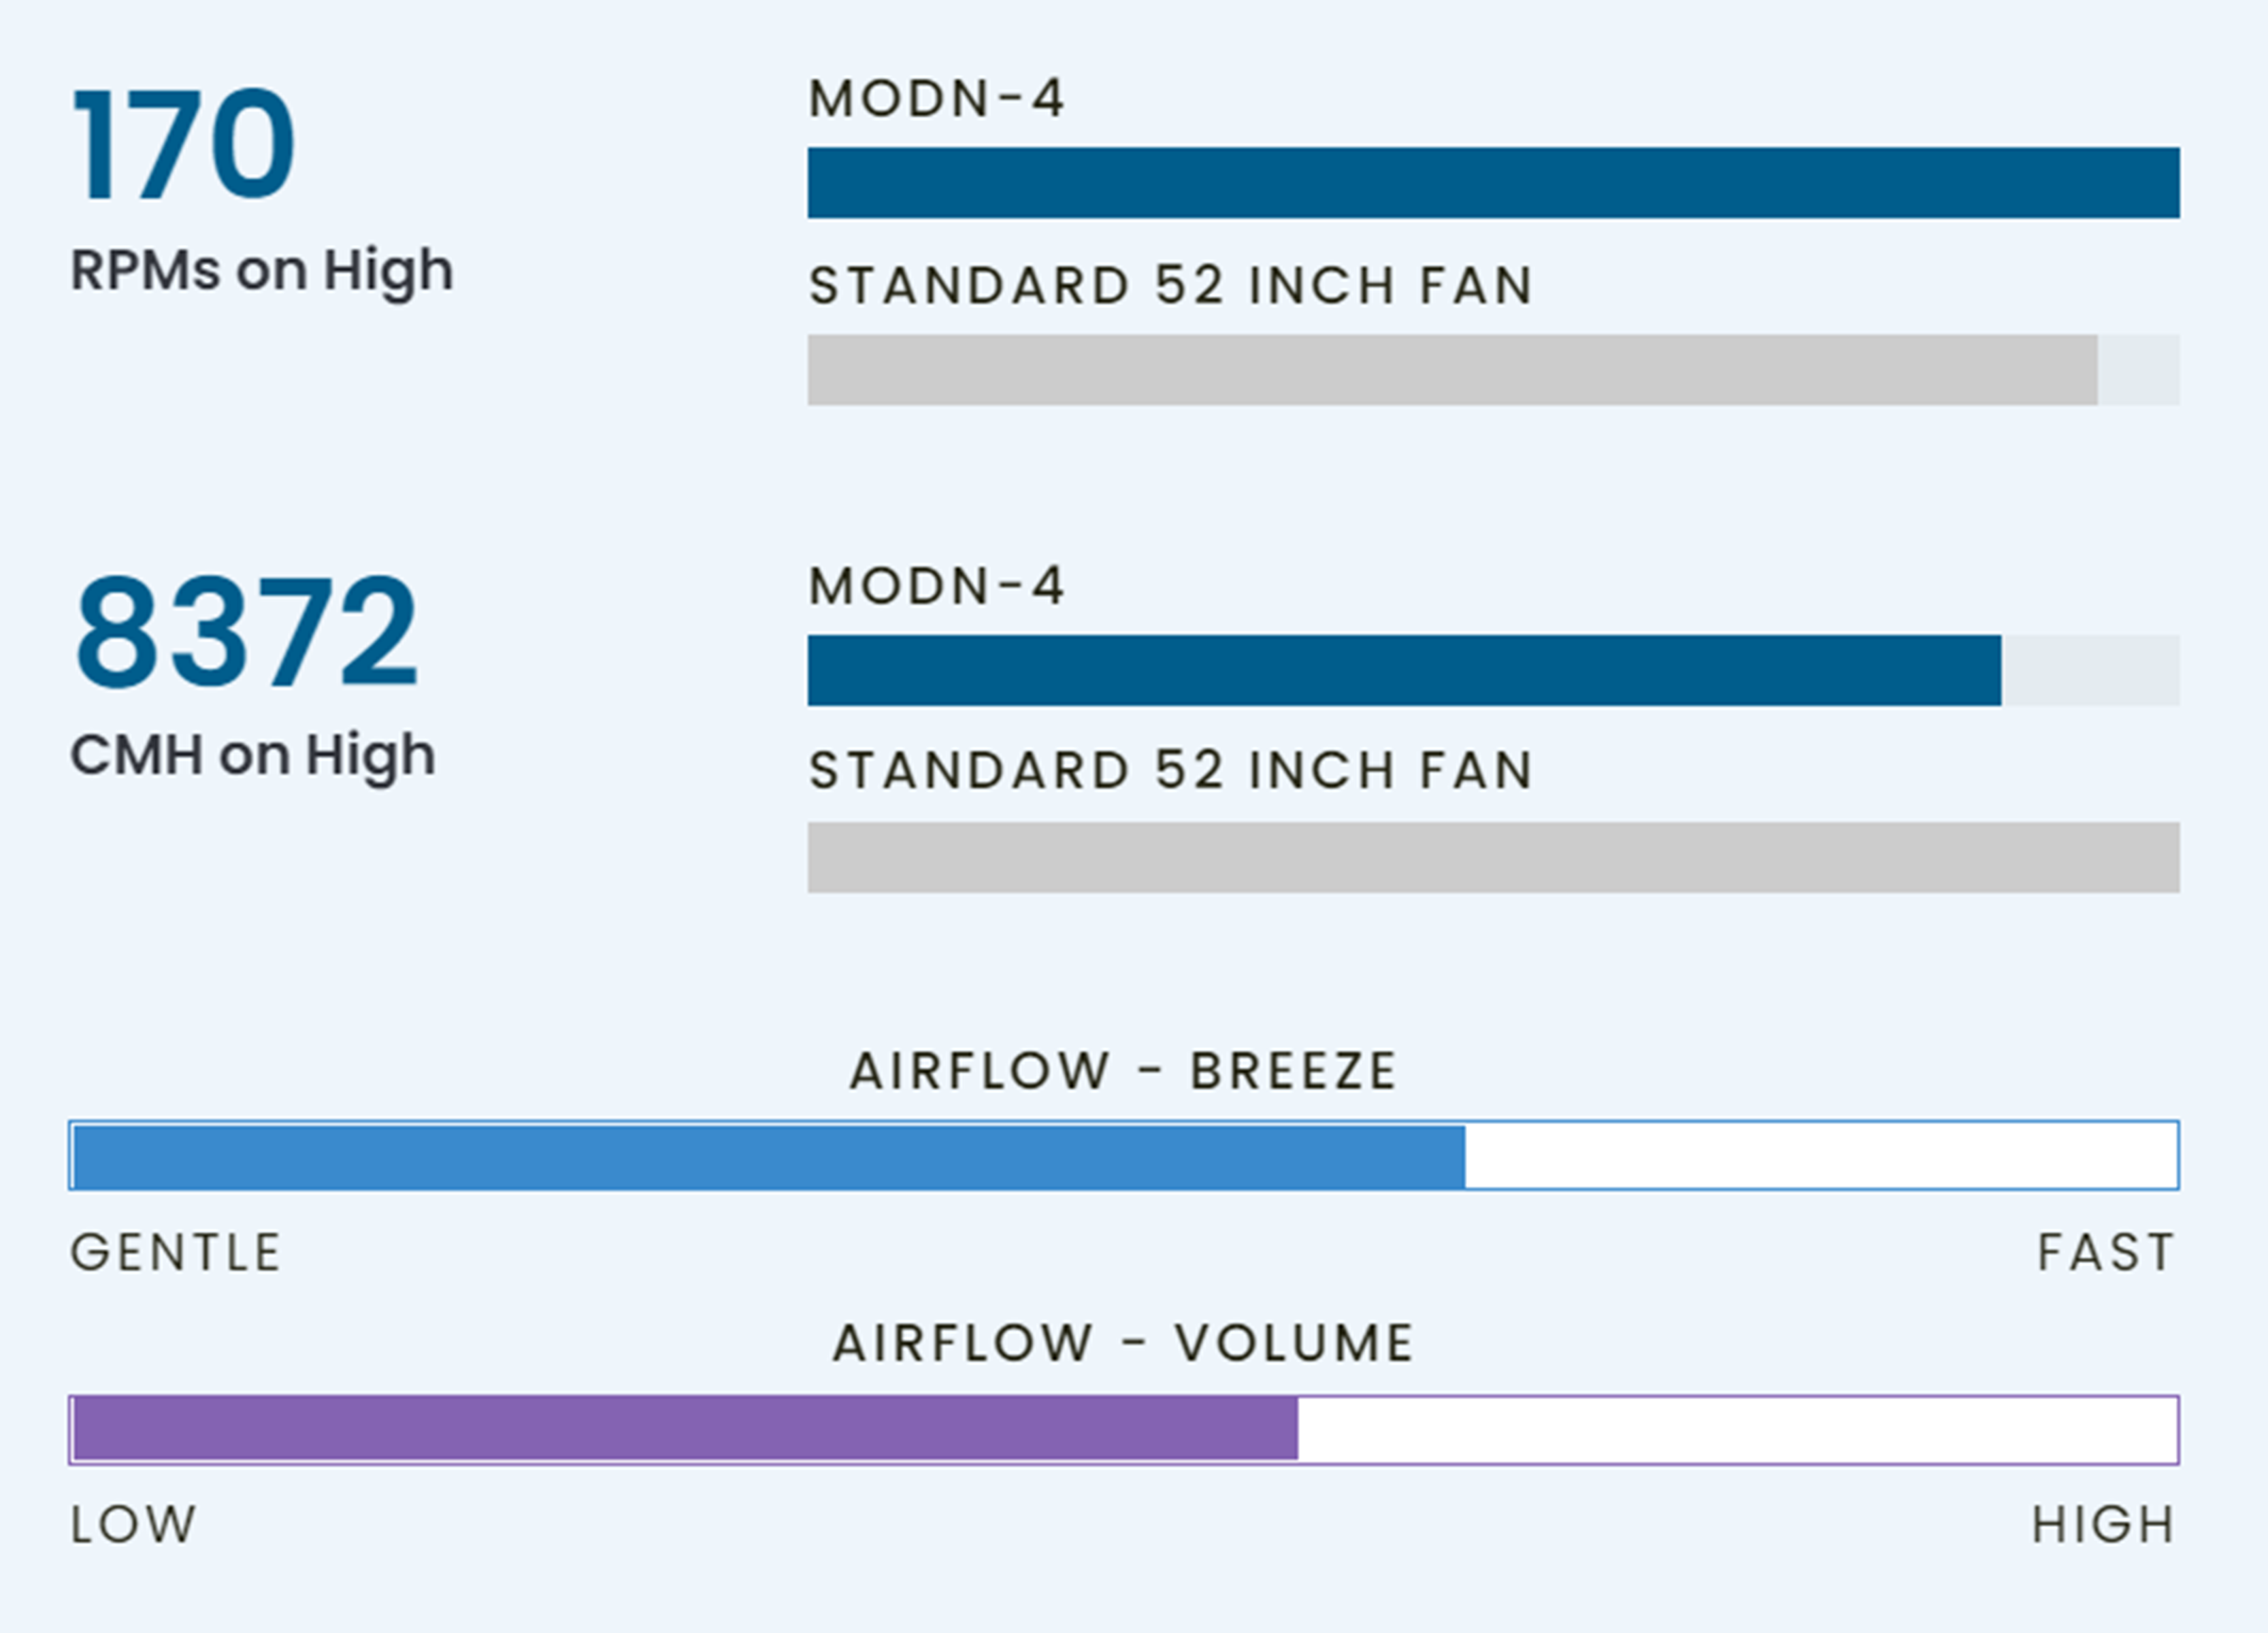Click the "Airflow - Volume" heading
The image size is (2268, 1633).
(1123, 1343)
